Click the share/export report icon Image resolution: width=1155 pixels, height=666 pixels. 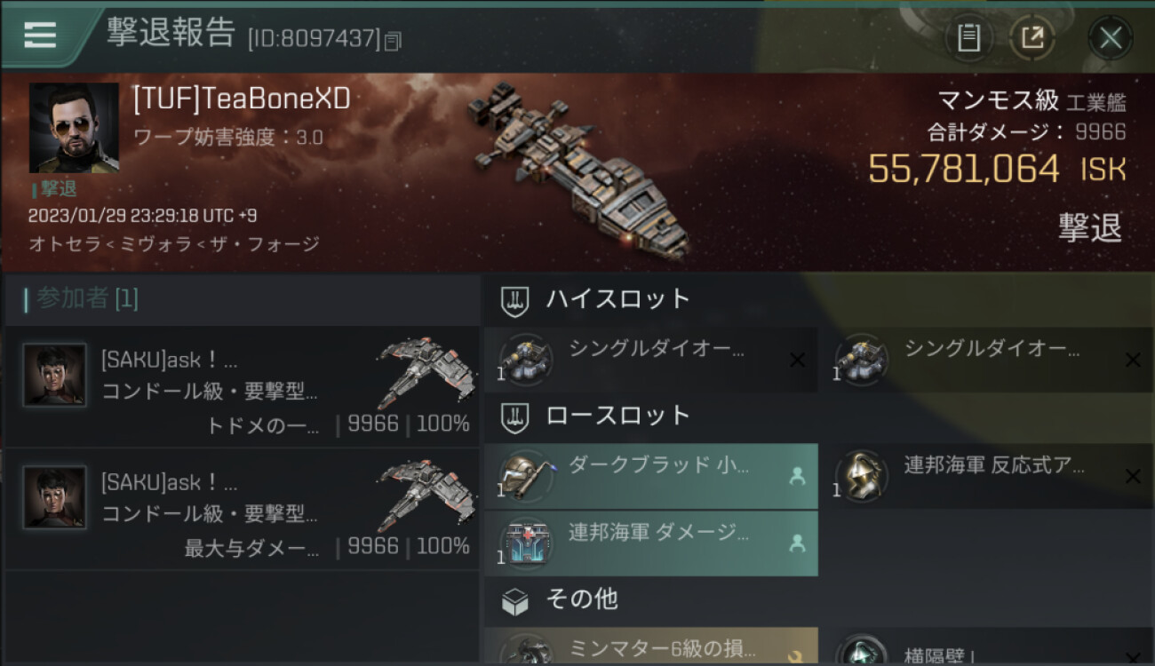coord(1032,37)
